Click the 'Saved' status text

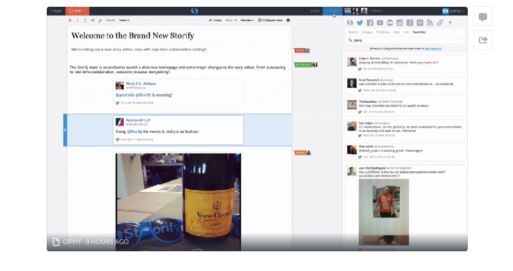(x=315, y=11)
